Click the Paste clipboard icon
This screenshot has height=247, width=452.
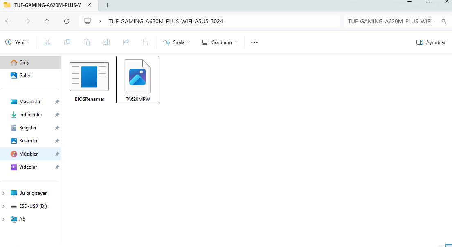(x=86, y=42)
